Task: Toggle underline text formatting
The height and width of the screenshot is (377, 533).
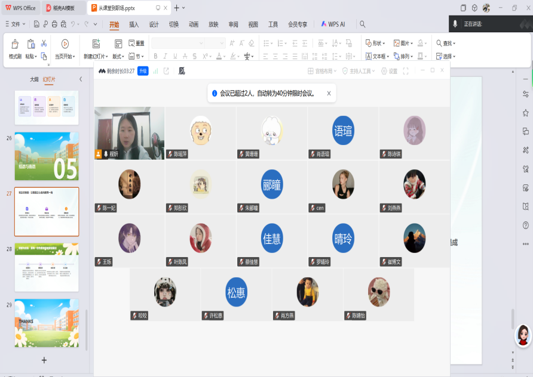Action: (x=174, y=56)
